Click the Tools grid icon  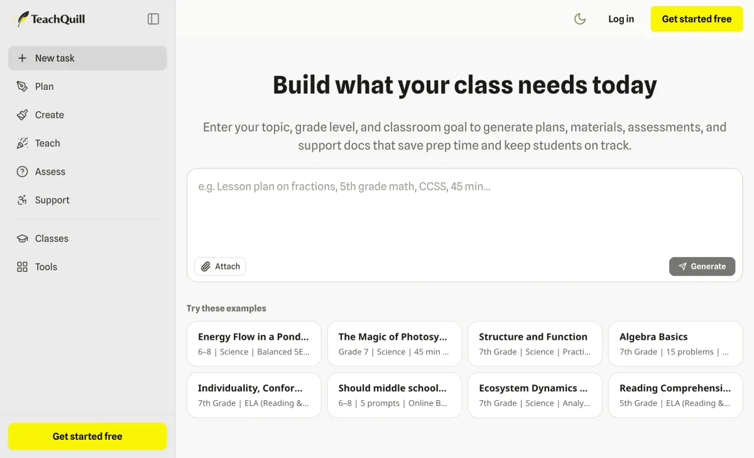(x=22, y=267)
